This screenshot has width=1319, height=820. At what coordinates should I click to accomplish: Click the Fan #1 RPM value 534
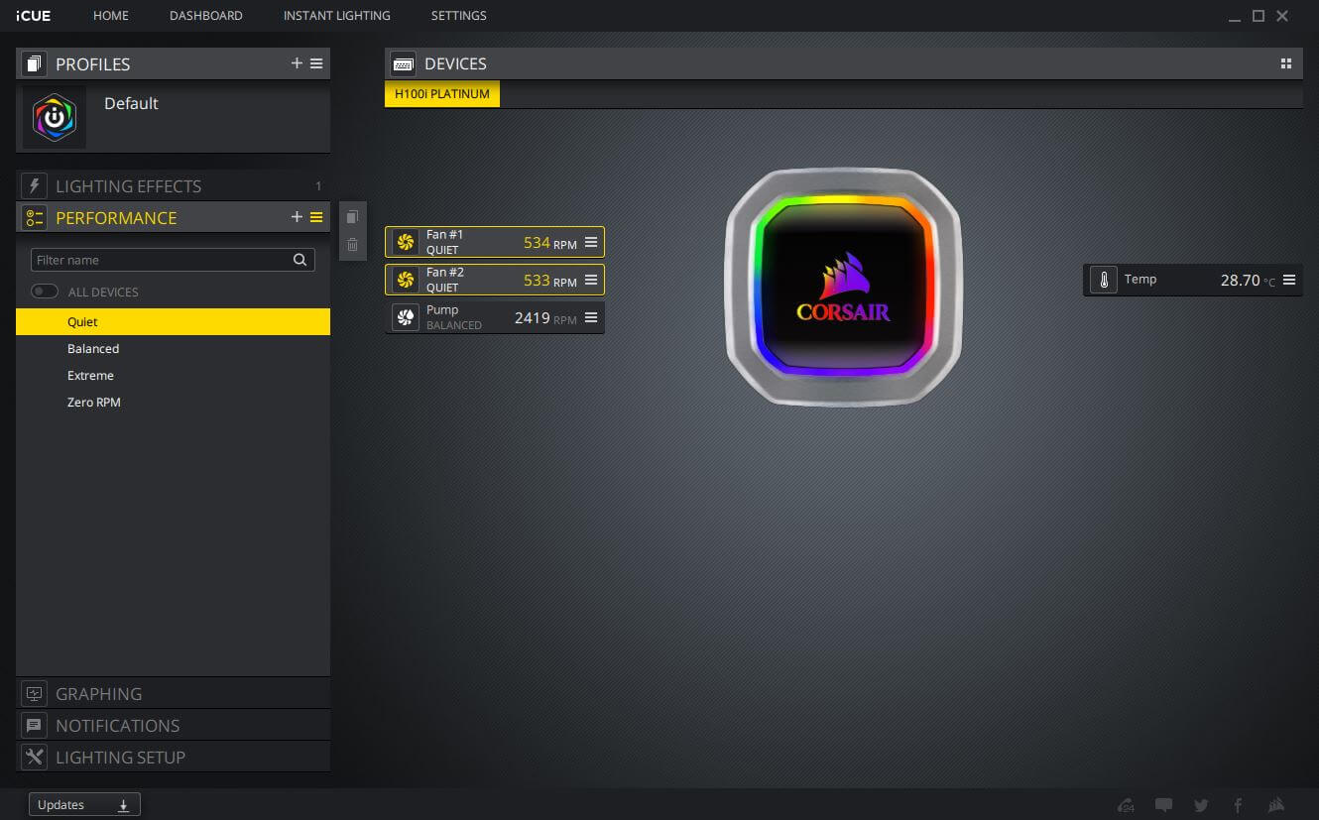(x=537, y=242)
